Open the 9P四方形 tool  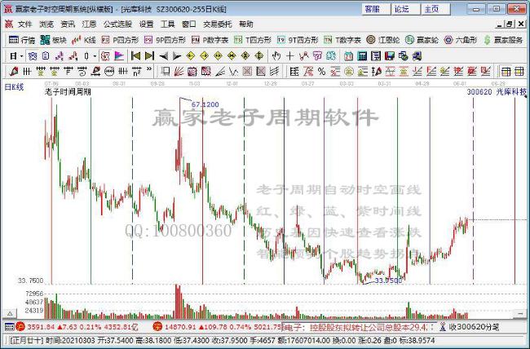(x=165, y=40)
